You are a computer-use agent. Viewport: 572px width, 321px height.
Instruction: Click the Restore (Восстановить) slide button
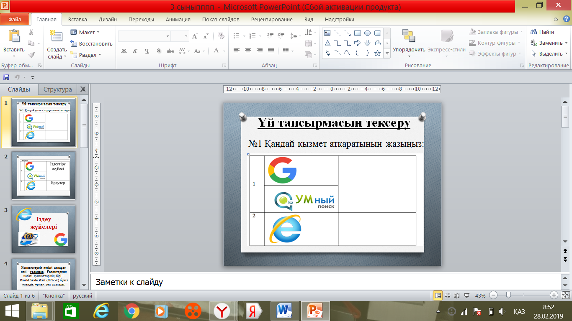coord(91,43)
